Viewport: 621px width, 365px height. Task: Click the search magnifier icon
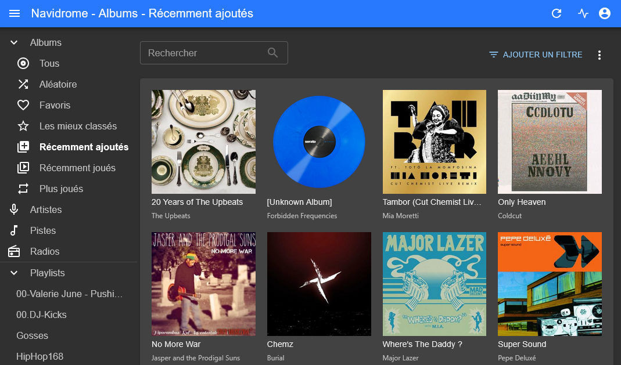pyautogui.click(x=273, y=53)
